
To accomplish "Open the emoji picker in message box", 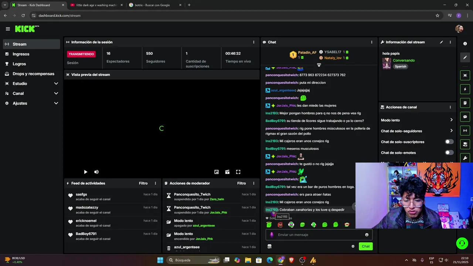I will pyautogui.click(x=367, y=235).
